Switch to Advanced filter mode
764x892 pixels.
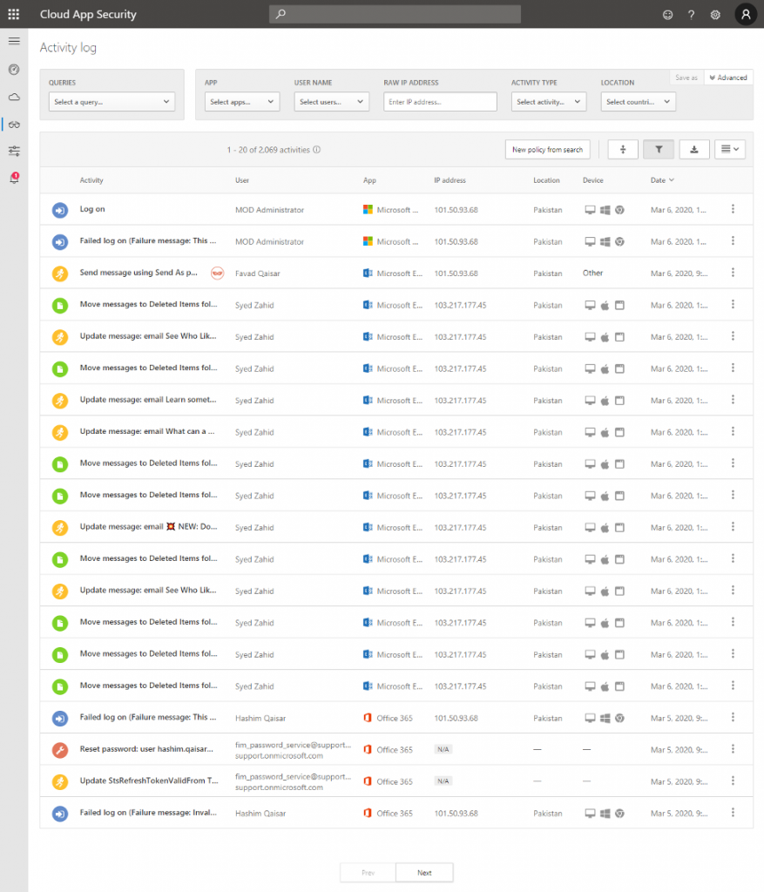727,78
